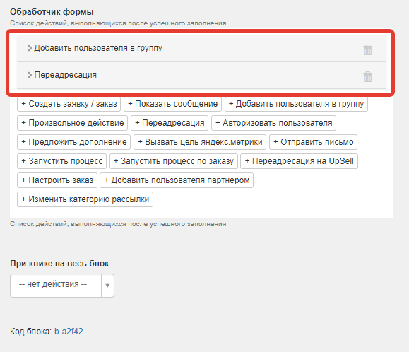The height and width of the screenshot is (352, 409).
Task: Delete the 'Добавить пользователя в группу' action via trash icon
Action: tap(367, 49)
